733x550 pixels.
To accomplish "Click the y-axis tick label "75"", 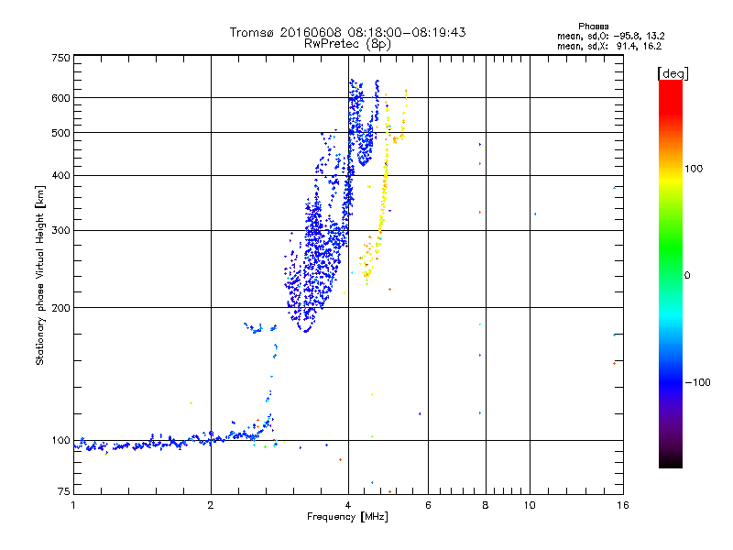I will tap(63, 491).
